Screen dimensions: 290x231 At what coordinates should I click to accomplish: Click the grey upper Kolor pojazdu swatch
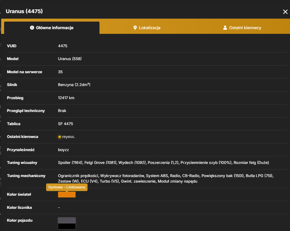67,220
